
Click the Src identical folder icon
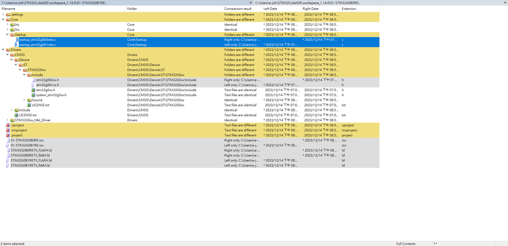point(12,30)
